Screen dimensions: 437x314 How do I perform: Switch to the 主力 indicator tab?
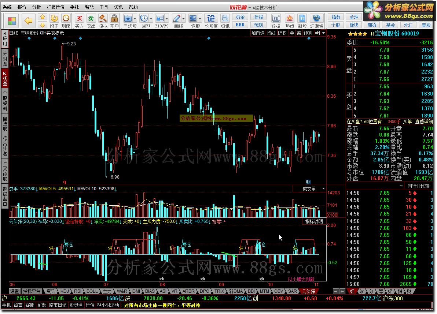(x=107, y=291)
